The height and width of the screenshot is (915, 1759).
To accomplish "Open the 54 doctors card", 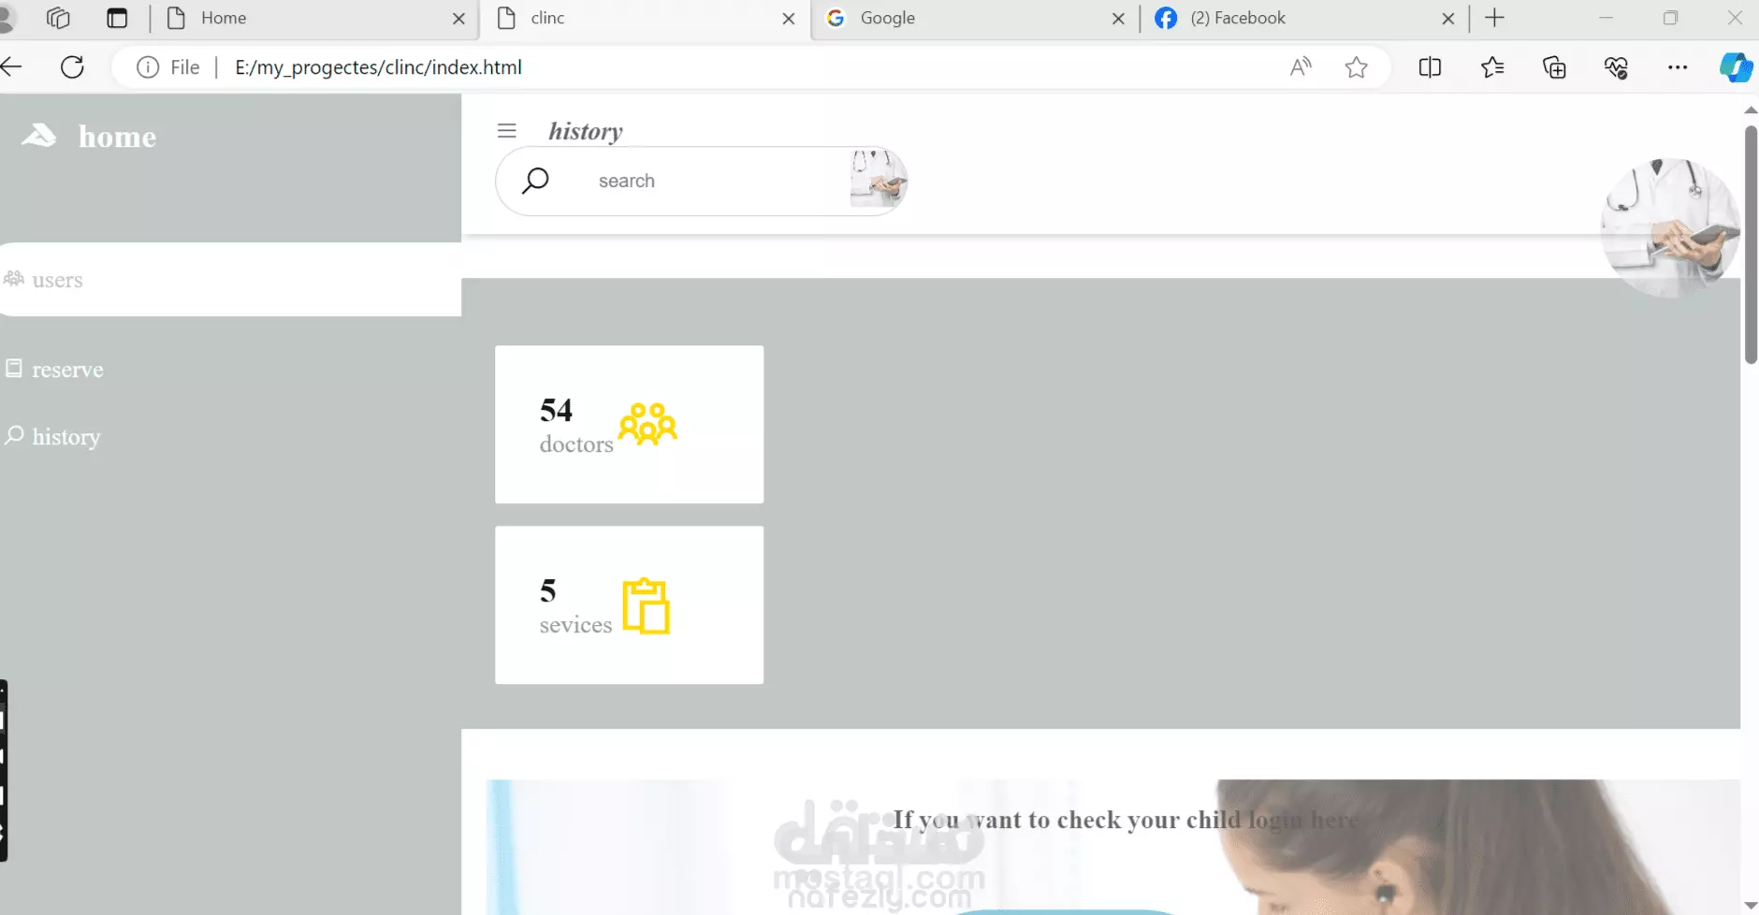I will click(x=629, y=424).
